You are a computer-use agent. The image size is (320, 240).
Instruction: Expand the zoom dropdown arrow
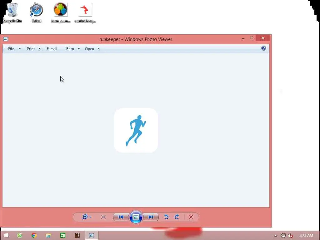90,217
